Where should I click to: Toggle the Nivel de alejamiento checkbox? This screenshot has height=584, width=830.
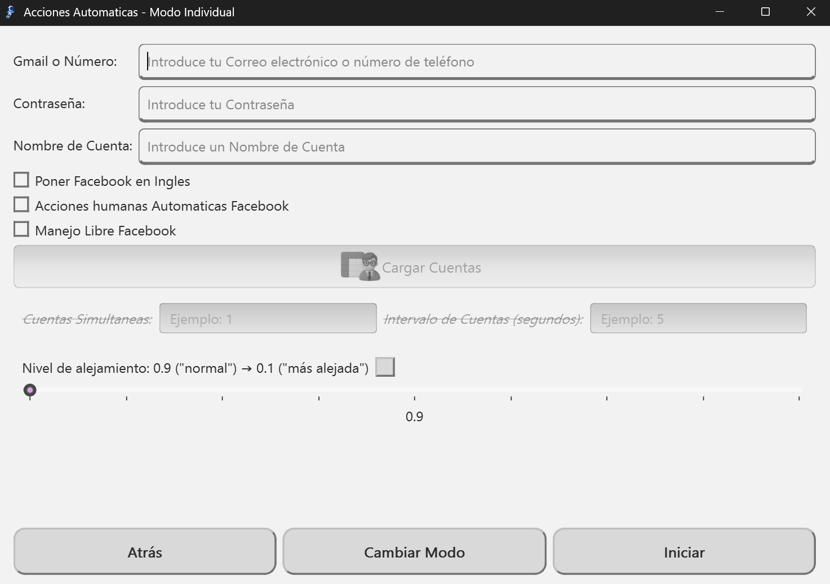385,367
